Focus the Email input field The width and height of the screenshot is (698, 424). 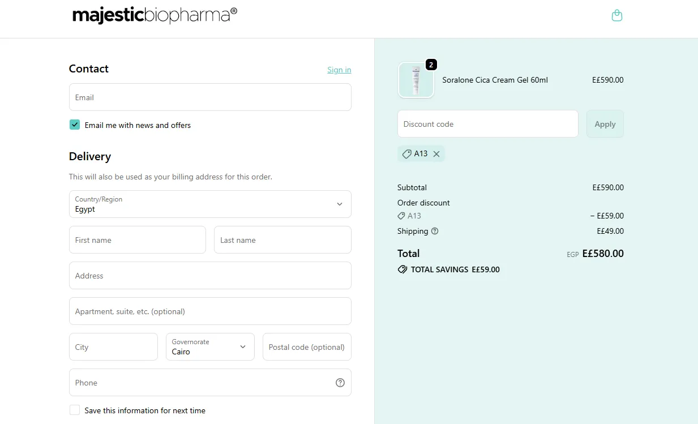[210, 97]
